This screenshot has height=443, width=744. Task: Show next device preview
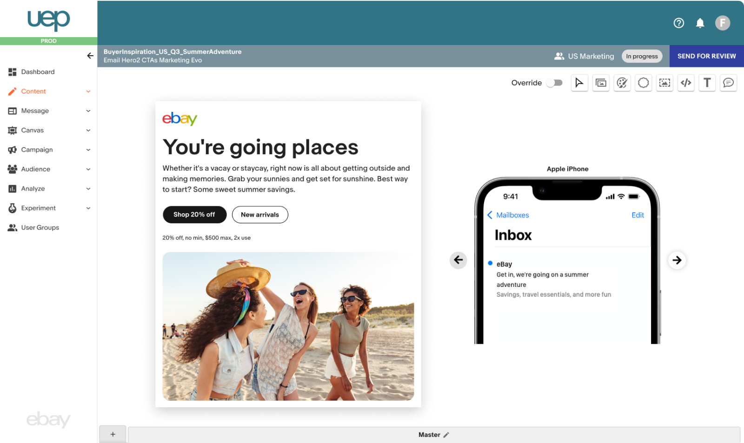tap(677, 260)
